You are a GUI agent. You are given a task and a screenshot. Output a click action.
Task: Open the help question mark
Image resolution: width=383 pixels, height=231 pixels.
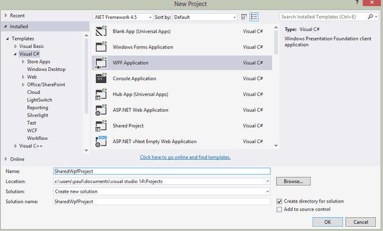[x=357, y=2]
